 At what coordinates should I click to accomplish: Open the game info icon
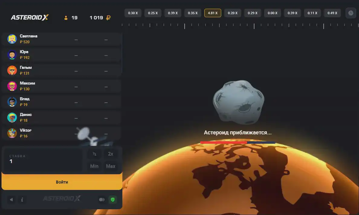tap(22, 200)
